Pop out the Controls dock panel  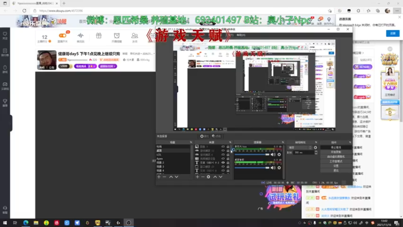click(350, 142)
